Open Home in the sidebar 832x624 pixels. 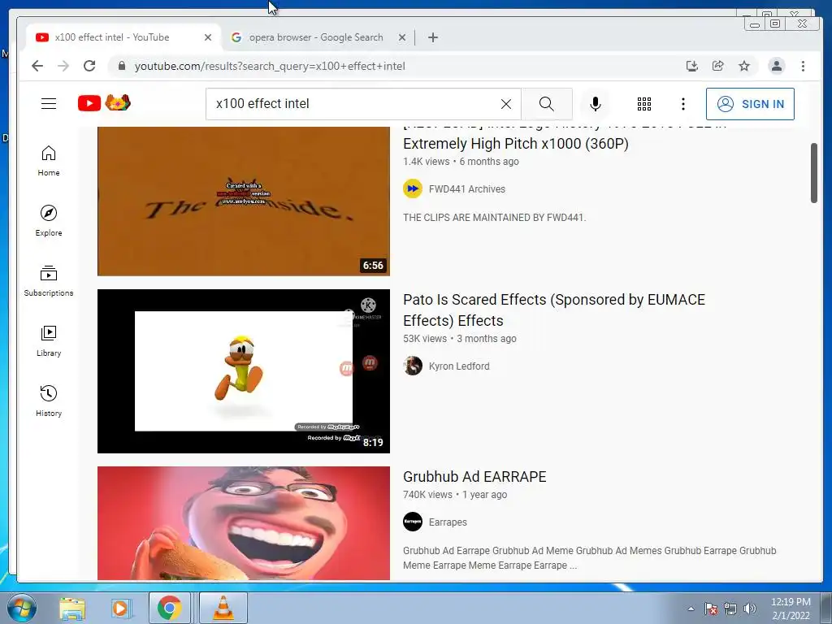[49, 161]
